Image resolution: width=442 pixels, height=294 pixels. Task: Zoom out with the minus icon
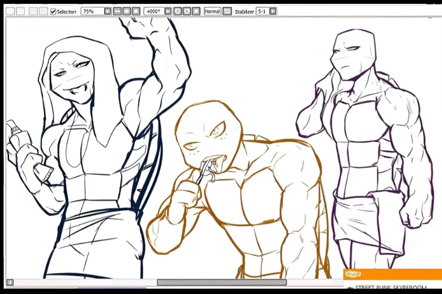coord(117,11)
